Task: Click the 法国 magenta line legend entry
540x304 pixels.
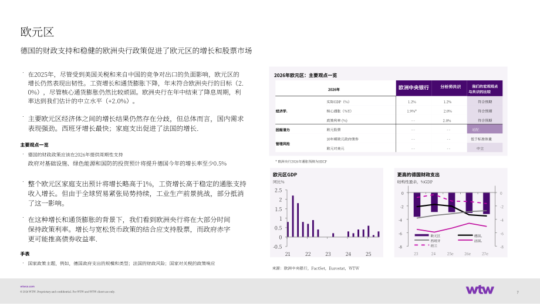Action: pyautogui.click(x=470, y=241)
